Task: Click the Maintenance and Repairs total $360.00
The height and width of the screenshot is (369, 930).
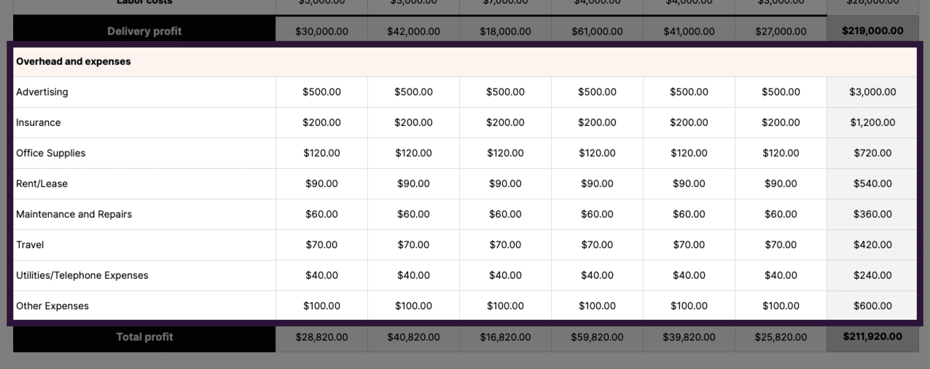Action: click(872, 214)
